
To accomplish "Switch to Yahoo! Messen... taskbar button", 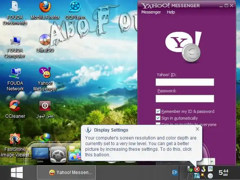I will coord(66,172).
